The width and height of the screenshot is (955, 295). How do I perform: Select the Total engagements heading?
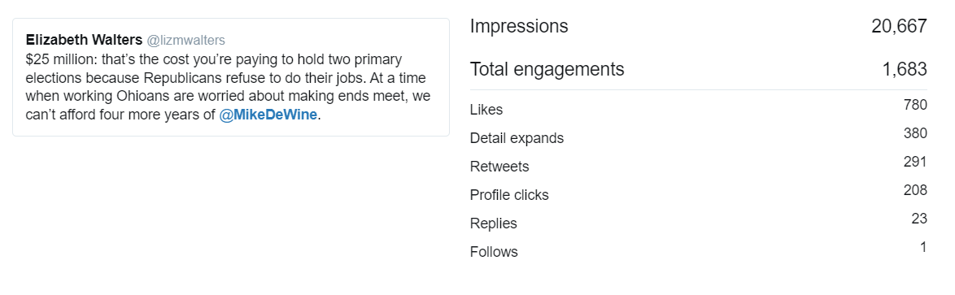pyautogui.click(x=547, y=69)
